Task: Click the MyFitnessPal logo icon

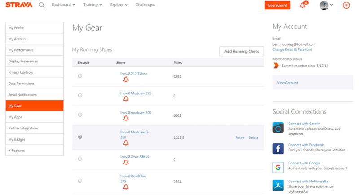Action: pyautogui.click(x=278, y=184)
